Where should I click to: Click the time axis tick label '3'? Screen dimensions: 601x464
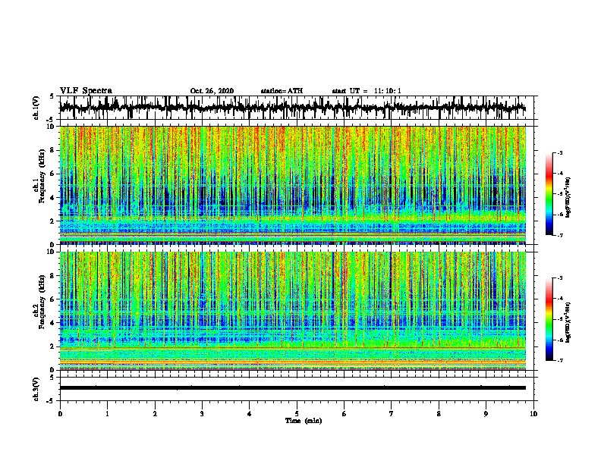(202, 414)
